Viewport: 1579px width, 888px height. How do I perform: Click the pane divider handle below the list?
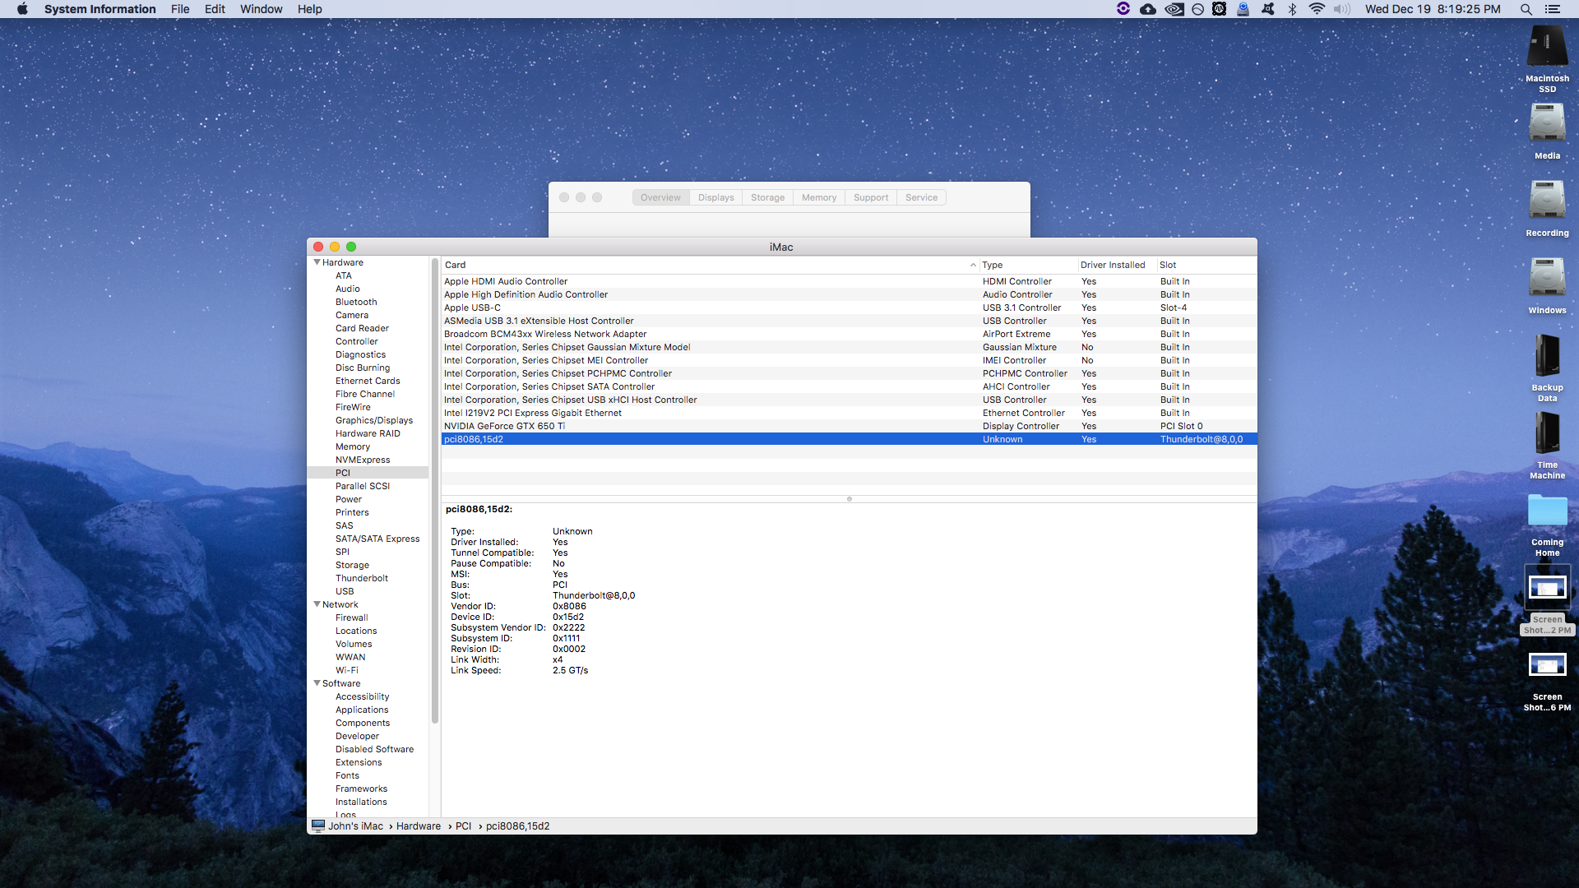click(849, 499)
